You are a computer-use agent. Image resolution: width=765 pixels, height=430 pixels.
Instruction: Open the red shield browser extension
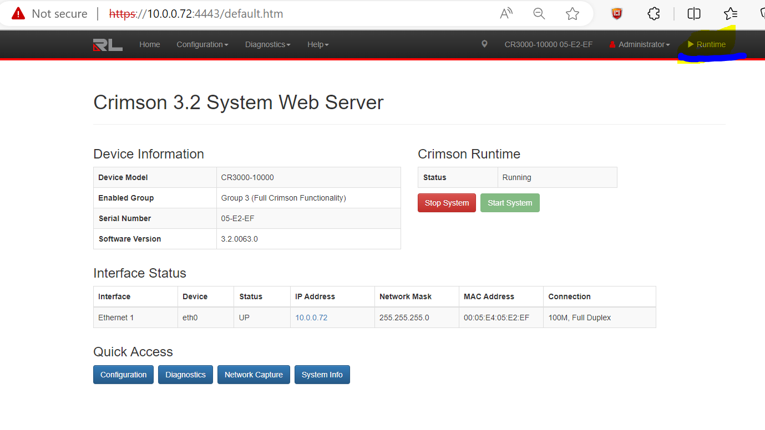(617, 13)
